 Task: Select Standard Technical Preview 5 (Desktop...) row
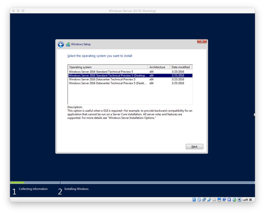130,76
